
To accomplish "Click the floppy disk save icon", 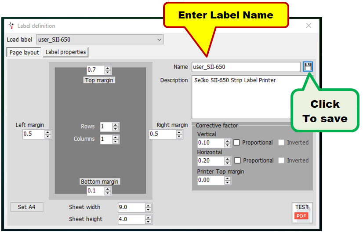I will [x=308, y=67].
